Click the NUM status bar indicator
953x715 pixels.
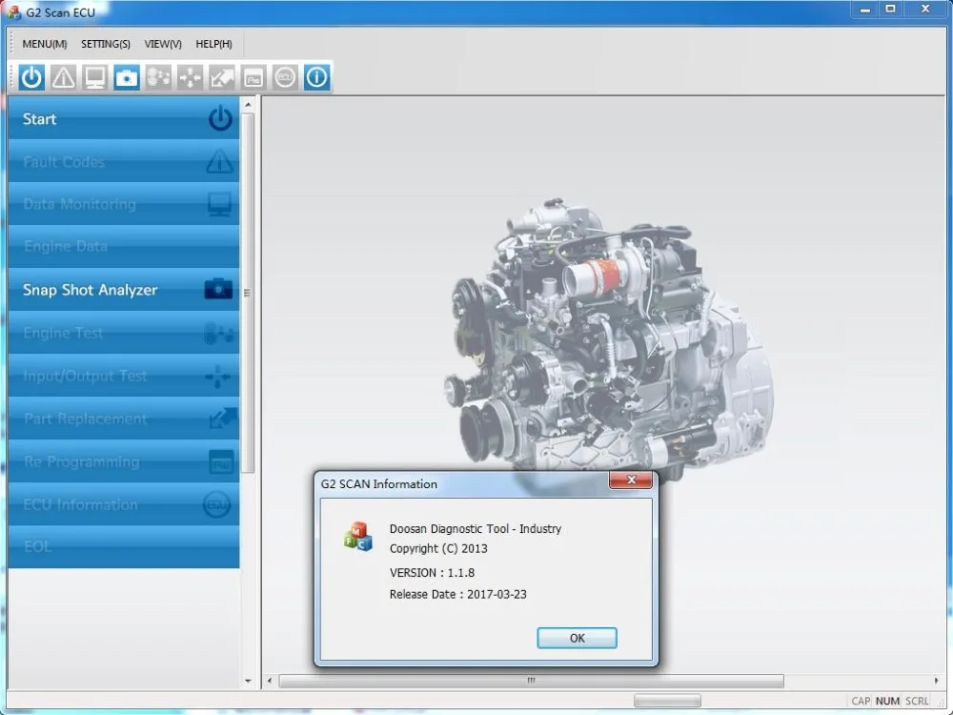(x=887, y=701)
